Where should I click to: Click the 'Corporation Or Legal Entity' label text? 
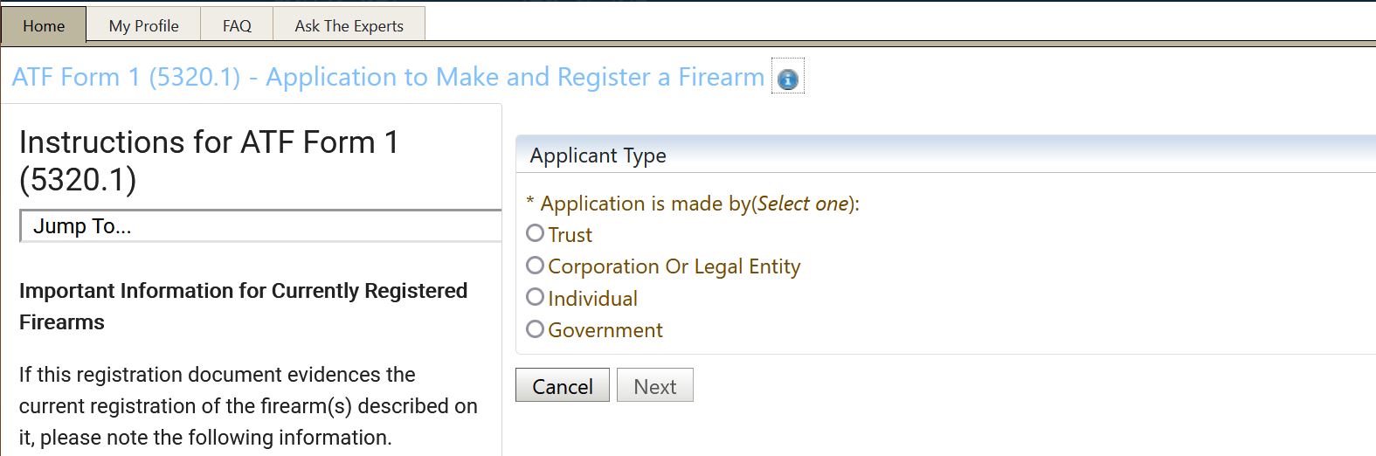click(674, 266)
